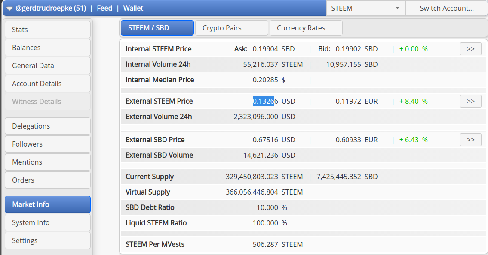The image size is (488, 255).
Task: Click the Liquid STEEM Ratio label
Action: click(156, 223)
